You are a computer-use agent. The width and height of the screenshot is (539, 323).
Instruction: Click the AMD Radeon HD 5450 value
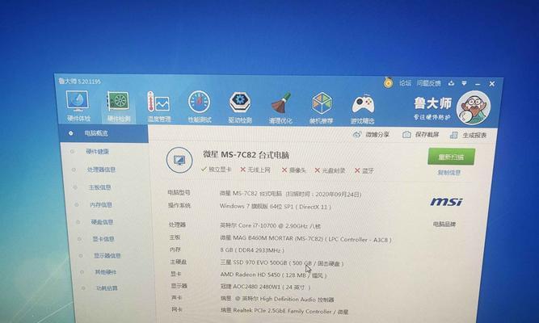point(273,275)
